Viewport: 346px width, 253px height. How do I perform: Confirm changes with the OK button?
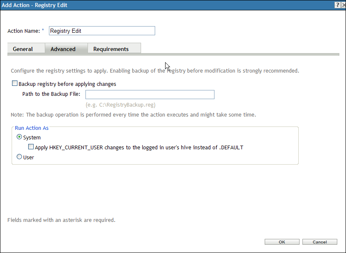pos(282,241)
